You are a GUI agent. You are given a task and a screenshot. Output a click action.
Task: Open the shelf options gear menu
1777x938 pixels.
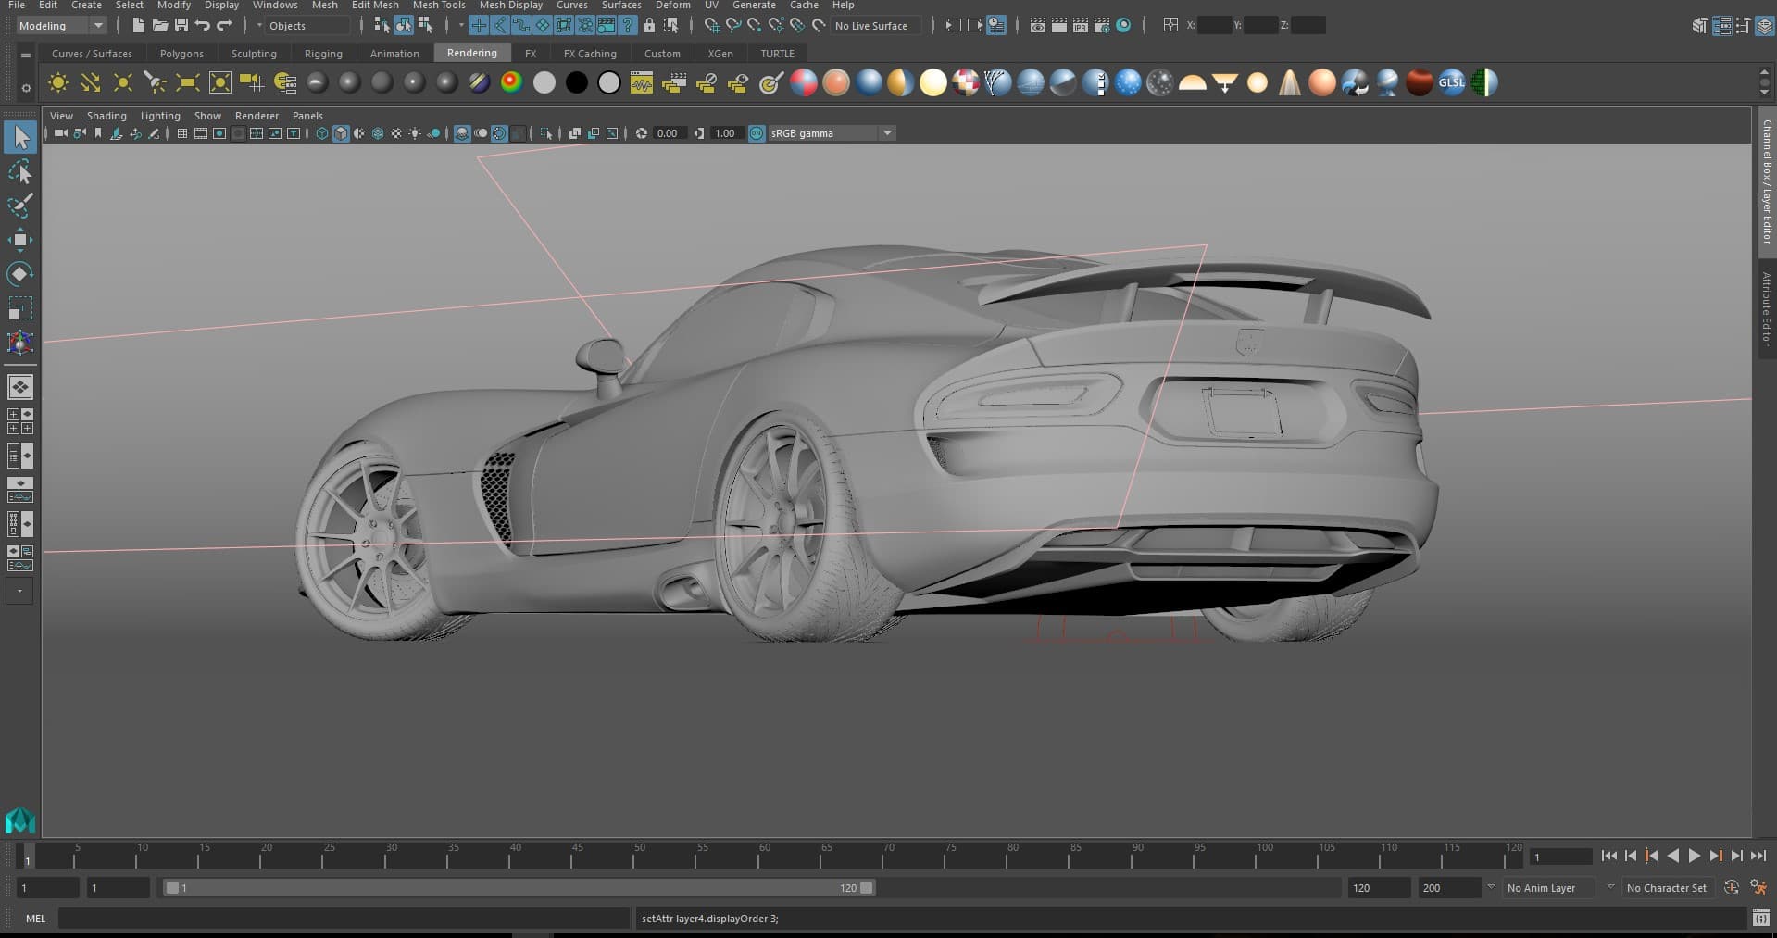(x=26, y=89)
